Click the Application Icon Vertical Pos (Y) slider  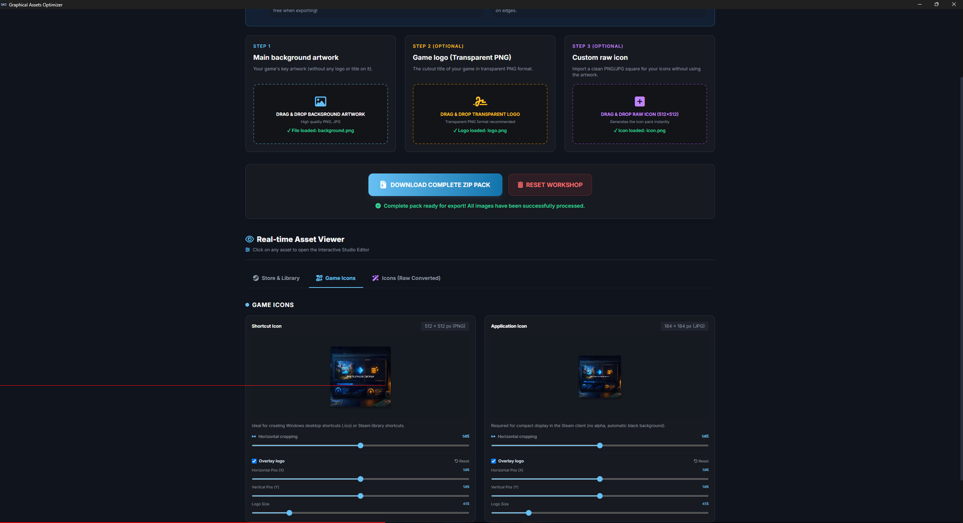[x=599, y=496]
